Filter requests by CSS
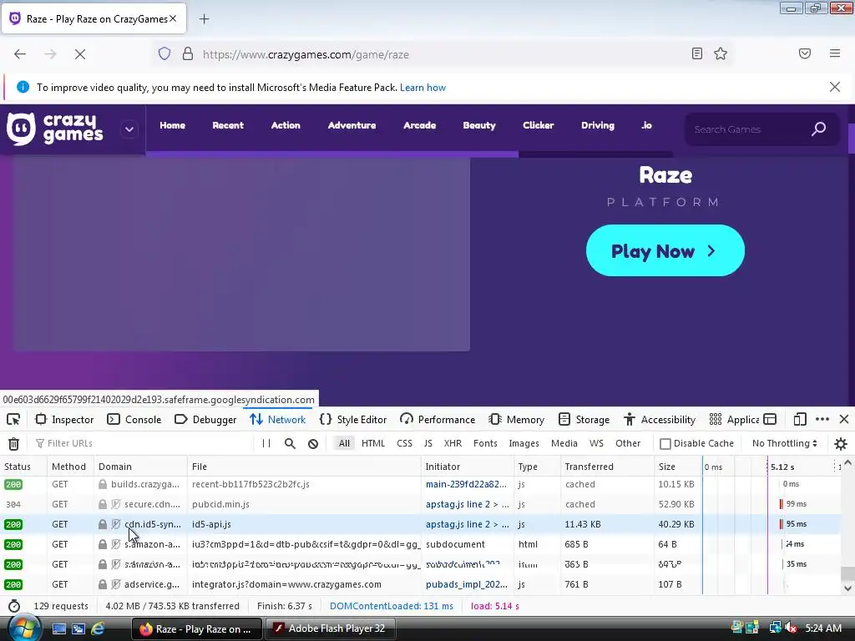855x641 pixels. (405, 443)
